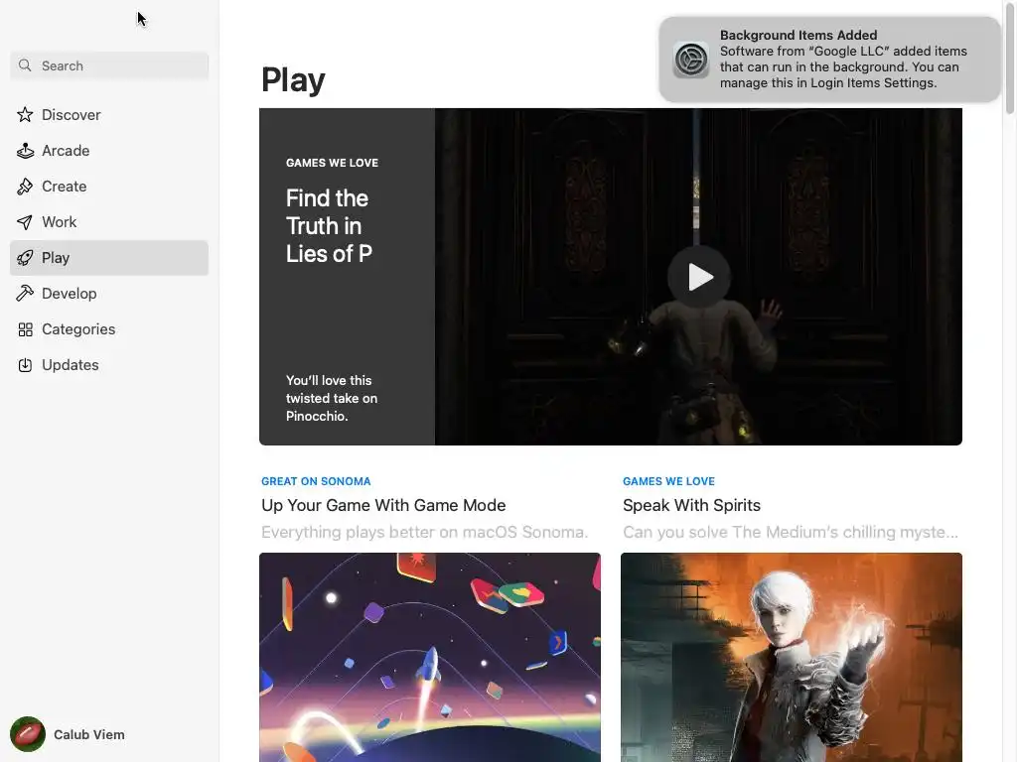Click the Updates download icon

pos(25,365)
